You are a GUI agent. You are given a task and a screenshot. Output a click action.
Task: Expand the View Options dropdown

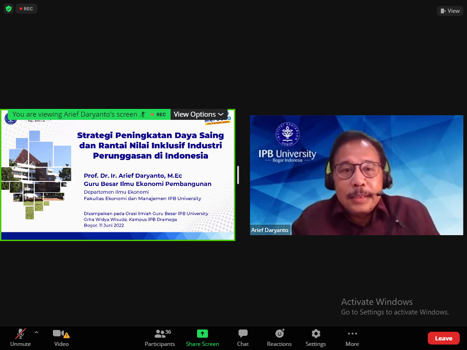pyautogui.click(x=198, y=114)
